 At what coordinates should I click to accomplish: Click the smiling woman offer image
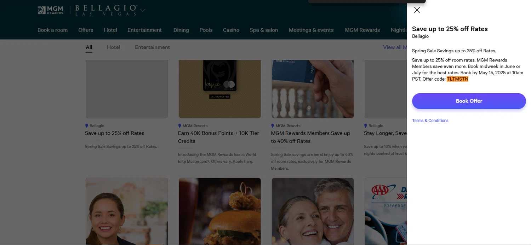127,211
